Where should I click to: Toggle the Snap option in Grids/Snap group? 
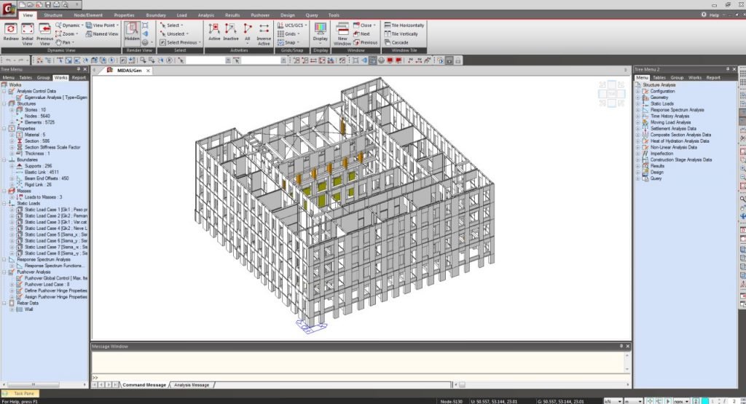pos(290,42)
